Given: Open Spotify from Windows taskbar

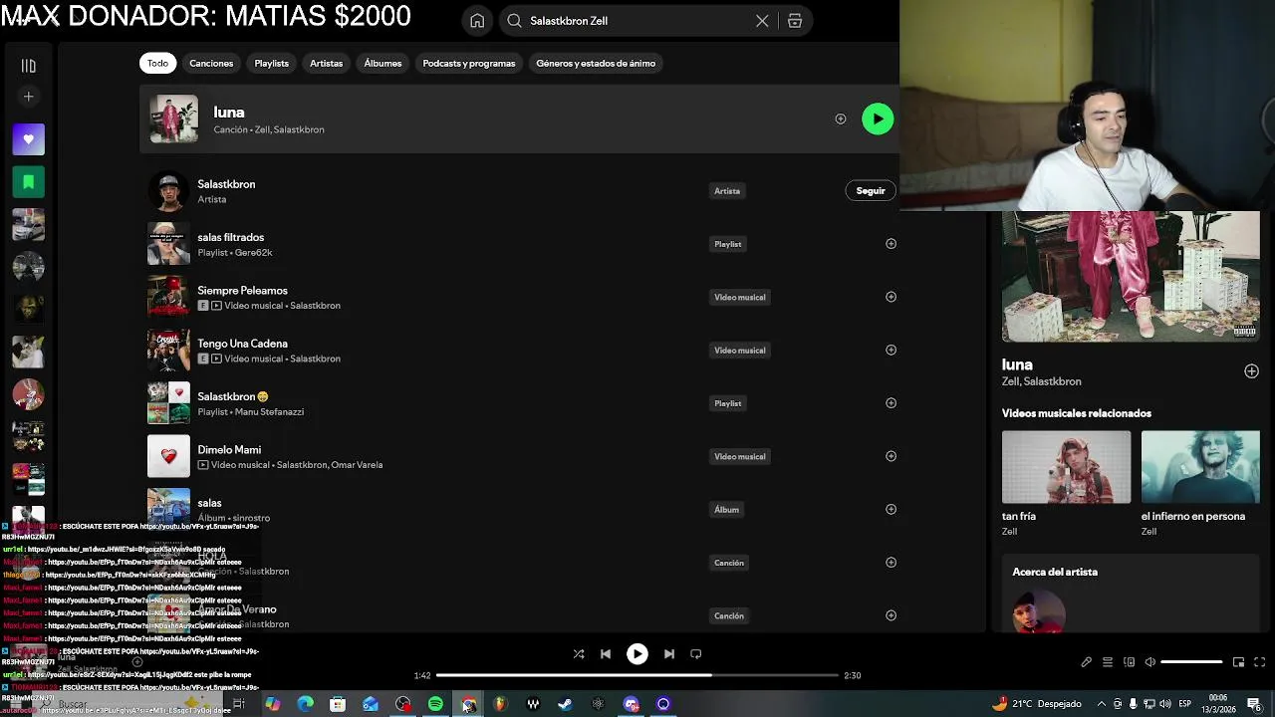Looking at the screenshot, I should [x=435, y=704].
